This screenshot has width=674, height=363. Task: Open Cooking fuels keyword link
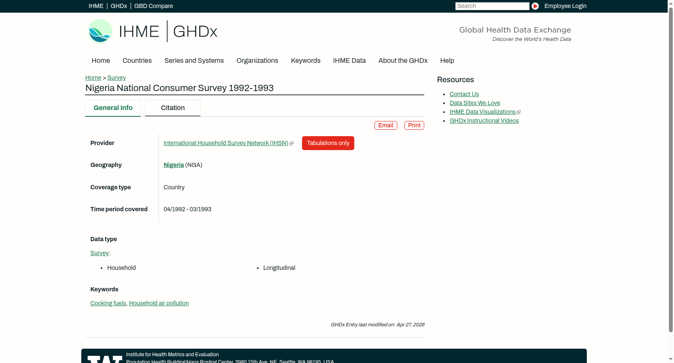coord(108,304)
